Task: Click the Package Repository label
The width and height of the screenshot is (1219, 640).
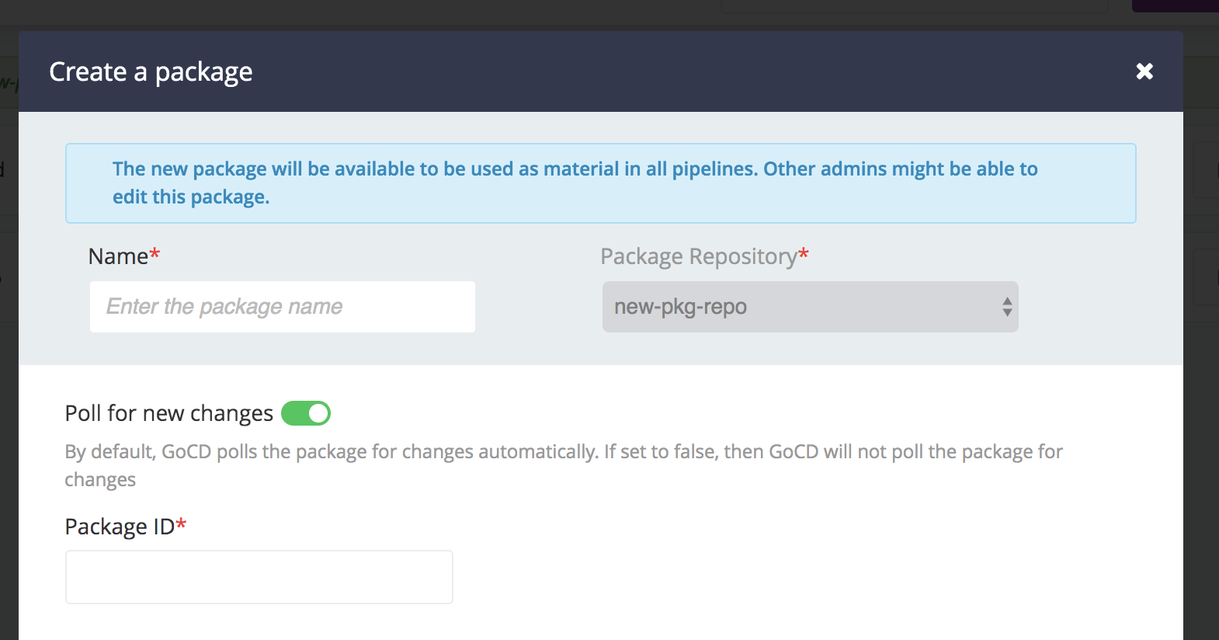Action: 698,256
